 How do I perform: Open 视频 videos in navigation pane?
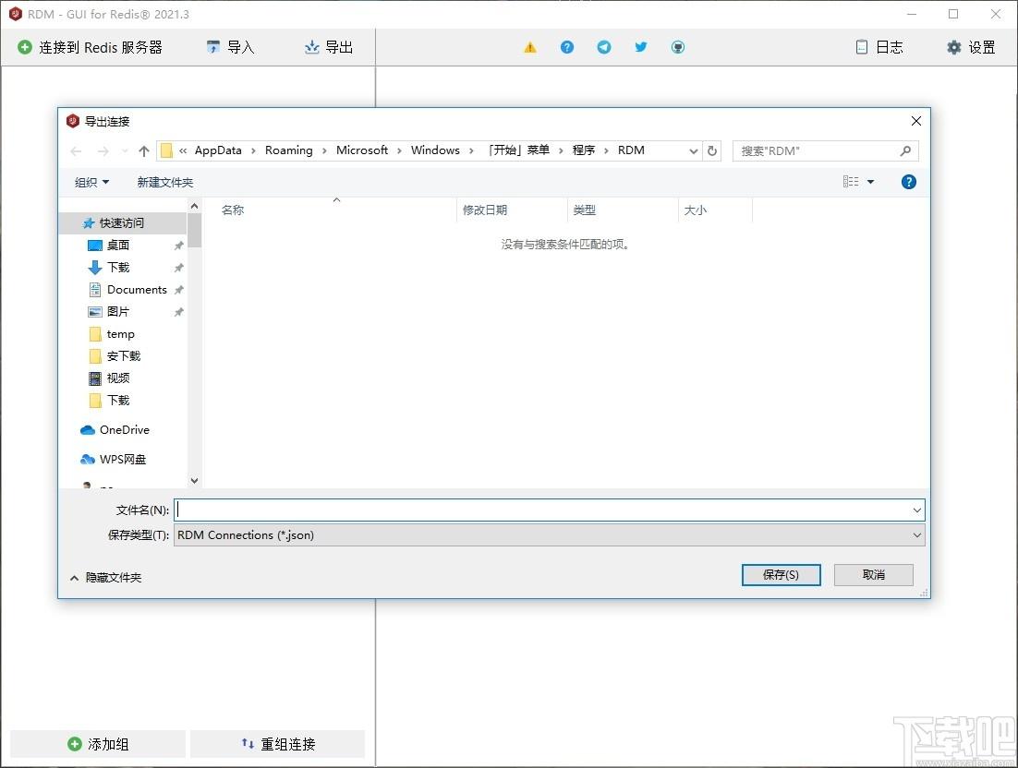point(118,378)
